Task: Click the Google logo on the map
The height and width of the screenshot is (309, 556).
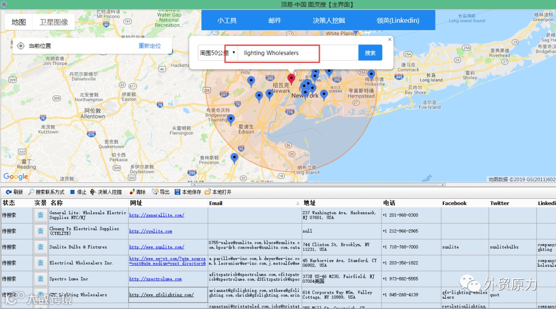Action: pos(15,176)
